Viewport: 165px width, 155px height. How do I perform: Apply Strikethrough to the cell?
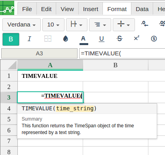[x=119, y=39]
